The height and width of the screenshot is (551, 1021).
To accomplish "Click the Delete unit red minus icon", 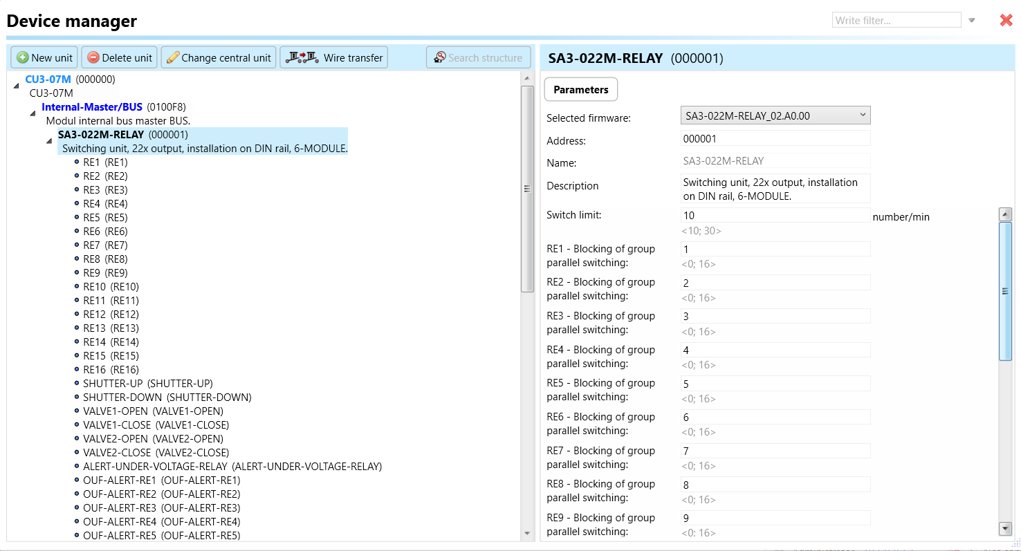I will (93, 58).
